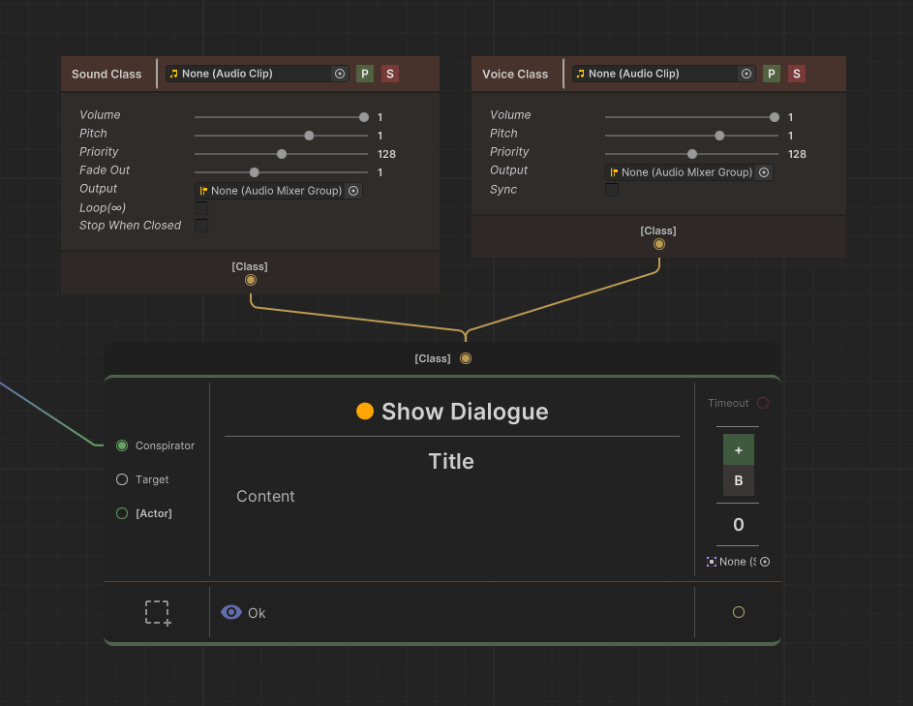Click the Voice Class [Class] output port

tap(659, 244)
